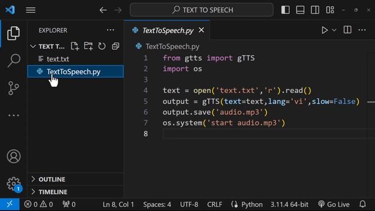Select the 3.11.4 64-bit Python interpreter
The height and width of the screenshot is (211, 375).
tap(289, 205)
